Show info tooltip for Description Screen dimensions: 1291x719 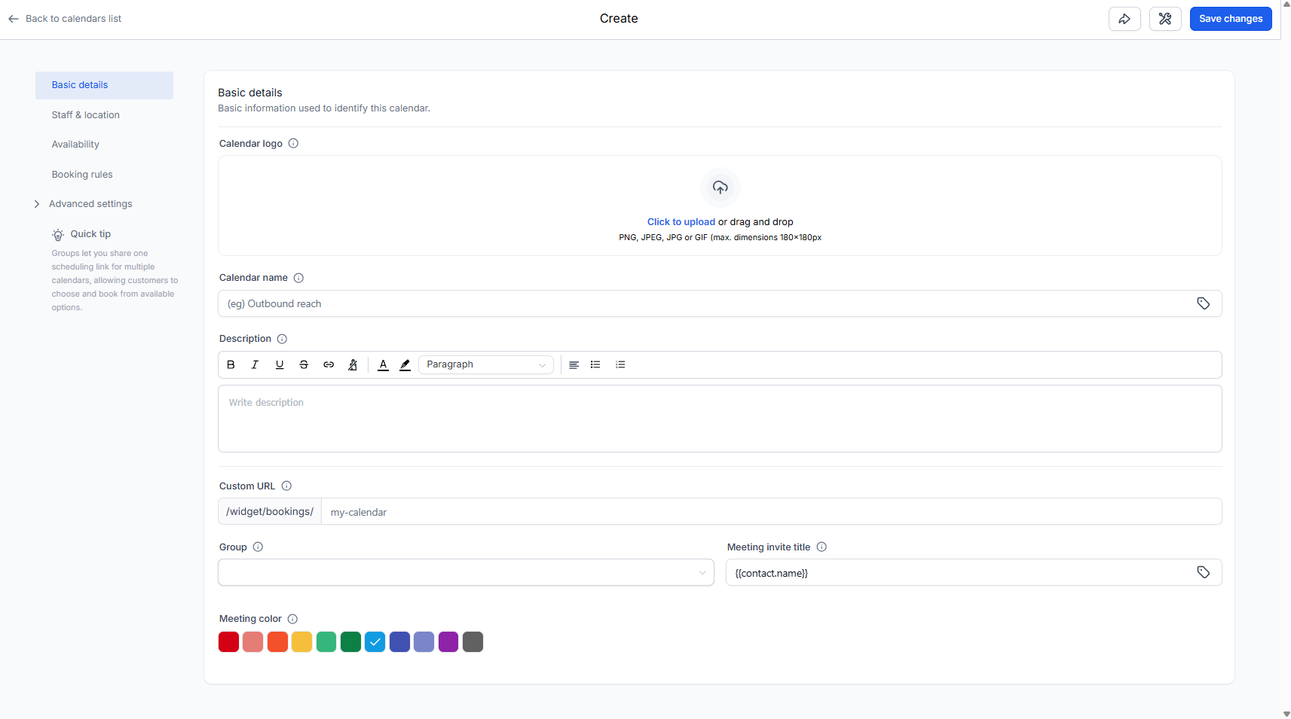tap(282, 339)
